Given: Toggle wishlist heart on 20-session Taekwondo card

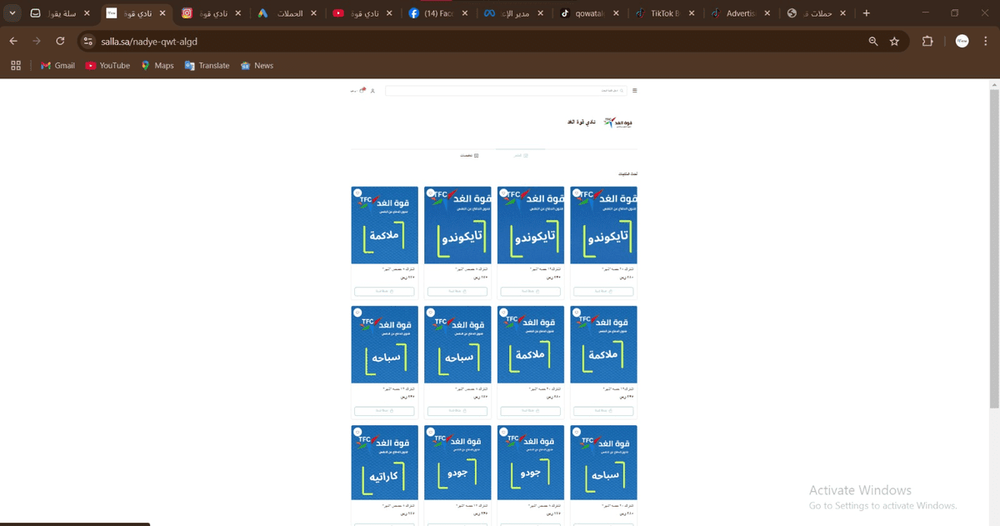Looking at the screenshot, I should pyautogui.click(x=577, y=193).
